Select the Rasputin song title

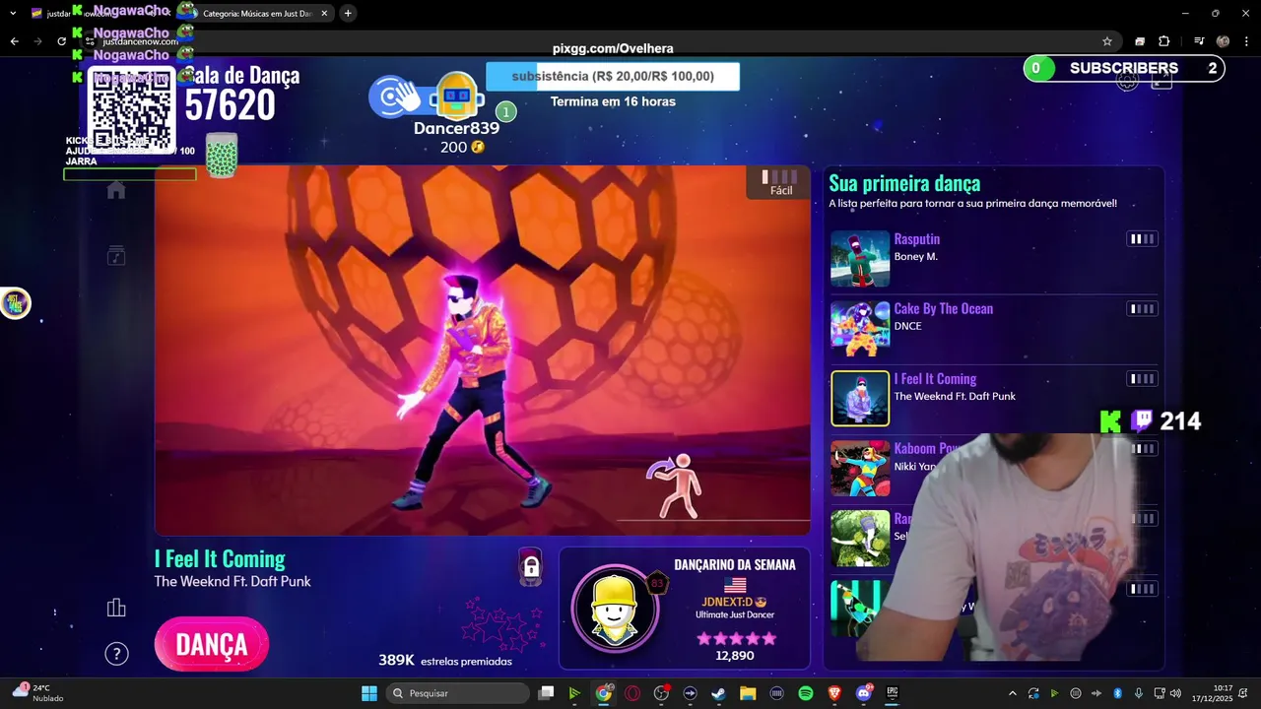pyautogui.click(x=916, y=239)
